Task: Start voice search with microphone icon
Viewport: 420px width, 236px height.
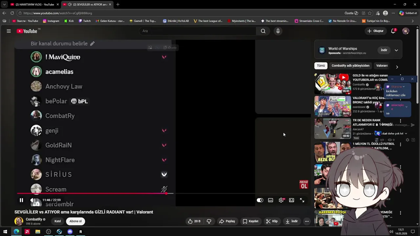Action: [278, 31]
